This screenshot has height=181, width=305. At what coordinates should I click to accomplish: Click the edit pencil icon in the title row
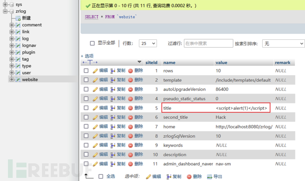click(95, 108)
